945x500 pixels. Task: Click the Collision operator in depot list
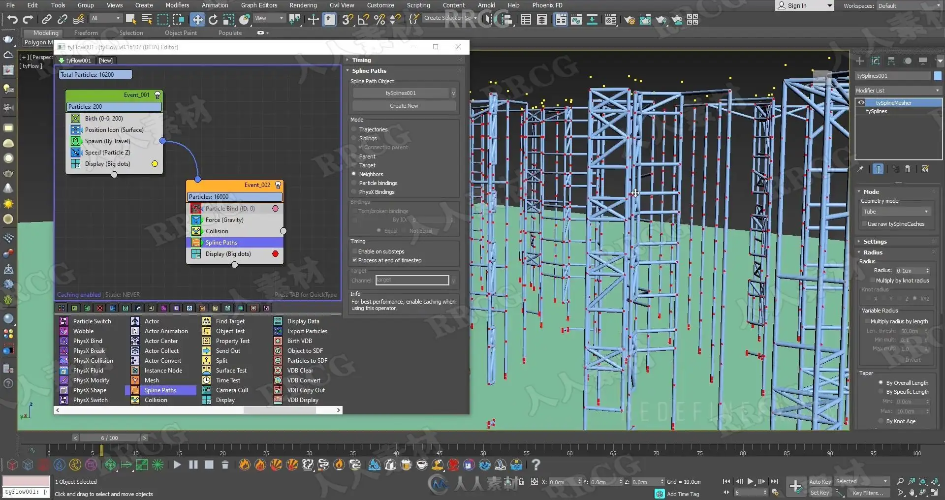[x=156, y=400]
